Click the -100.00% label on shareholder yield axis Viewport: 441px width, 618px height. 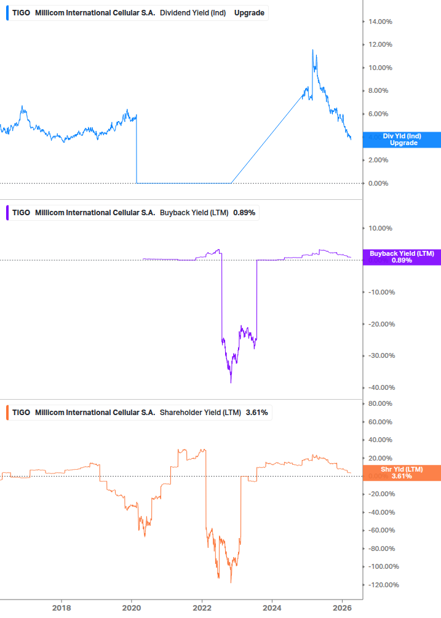pos(383,566)
